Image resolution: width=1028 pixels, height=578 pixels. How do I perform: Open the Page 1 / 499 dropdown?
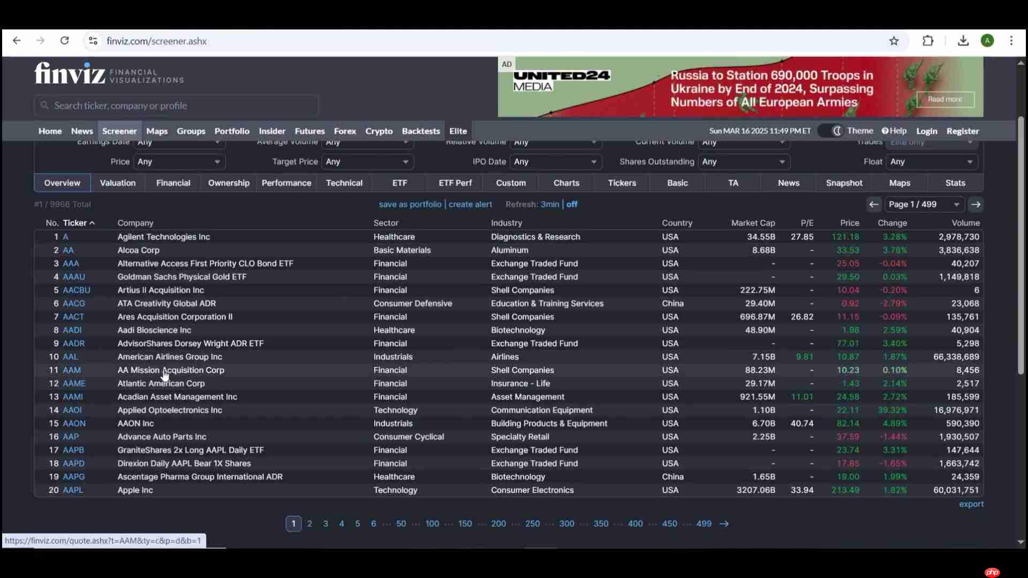tap(924, 204)
